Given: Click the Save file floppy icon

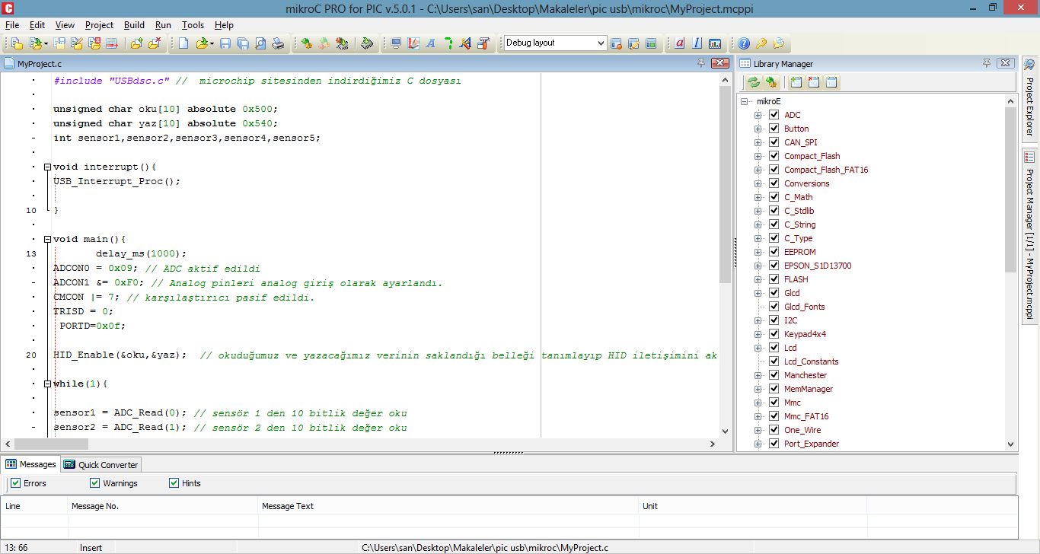Looking at the screenshot, I should [225, 43].
